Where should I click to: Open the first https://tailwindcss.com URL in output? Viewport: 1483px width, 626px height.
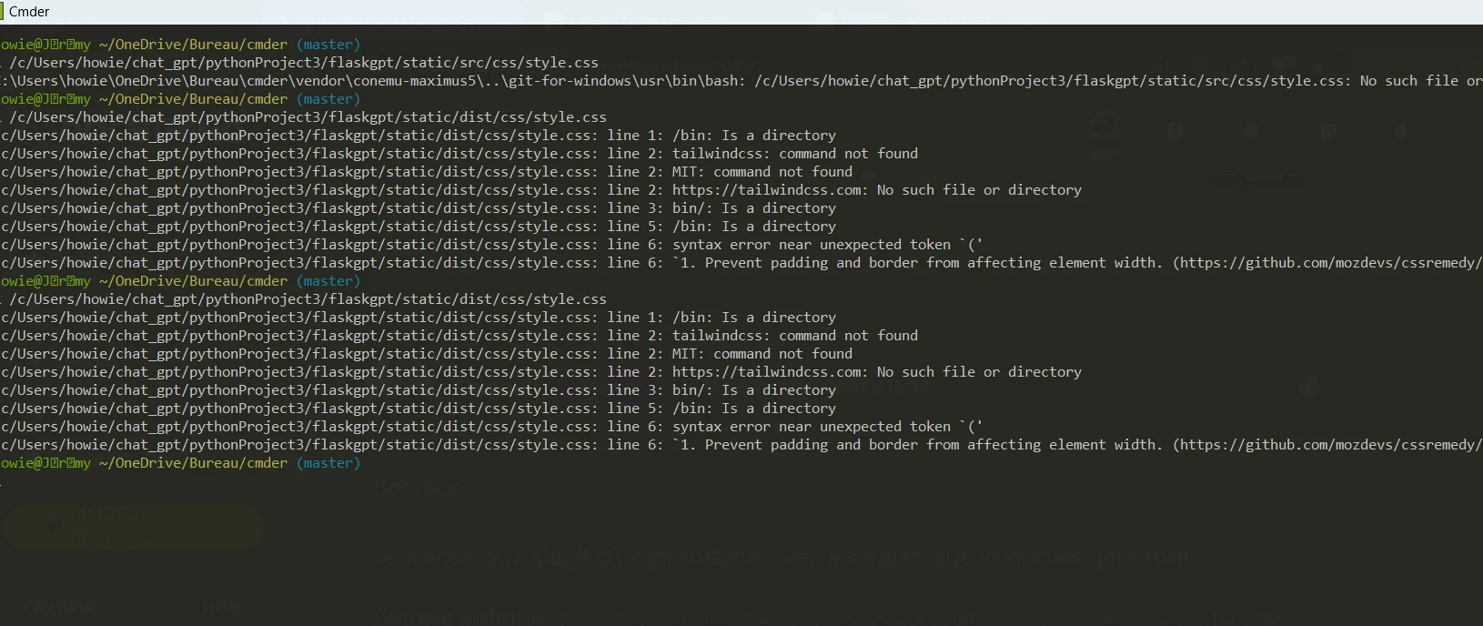pyautogui.click(x=770, y=190)
